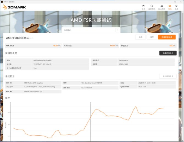
Task: Click GPU #2 Intel(R) UHD Graphics 770 value
Action: pyautogui.click(x=33, y=92)
